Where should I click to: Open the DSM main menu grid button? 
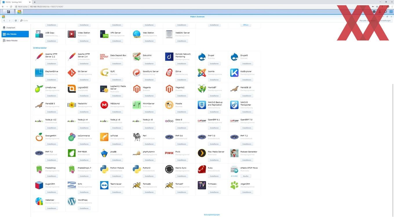[8, 12]
